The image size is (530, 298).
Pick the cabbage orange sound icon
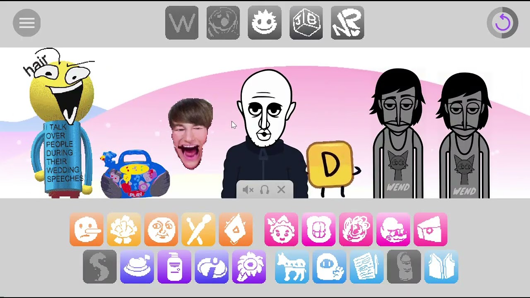click(x=124, y=229)
